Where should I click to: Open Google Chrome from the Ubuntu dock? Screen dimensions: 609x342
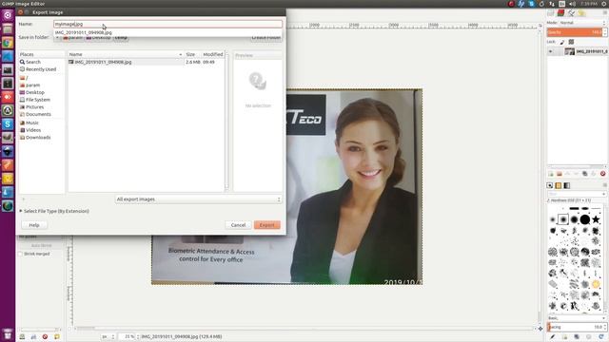click(x=8, y=43)
